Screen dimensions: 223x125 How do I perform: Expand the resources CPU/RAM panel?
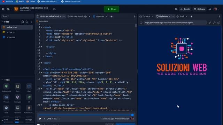click(2, 120)
